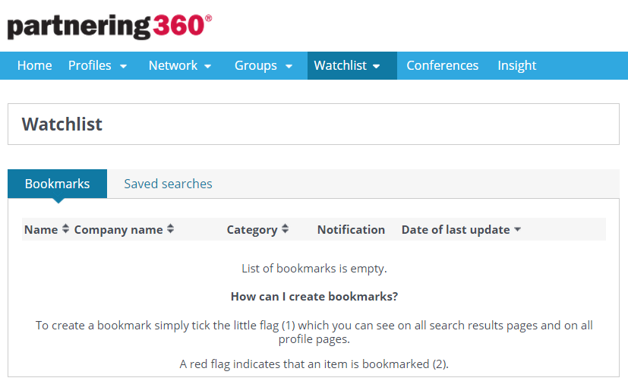
Task: Click the Name sort arrows icon
Action: 65,229
